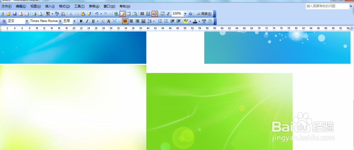Open the 表格(A) menu
The image size is (354, 150).
94,6
